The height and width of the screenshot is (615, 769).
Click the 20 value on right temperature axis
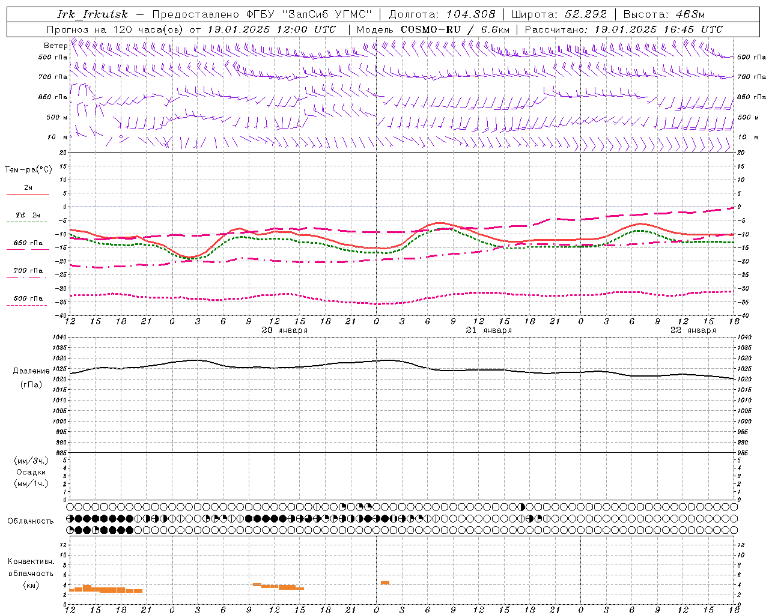point(741,153)
